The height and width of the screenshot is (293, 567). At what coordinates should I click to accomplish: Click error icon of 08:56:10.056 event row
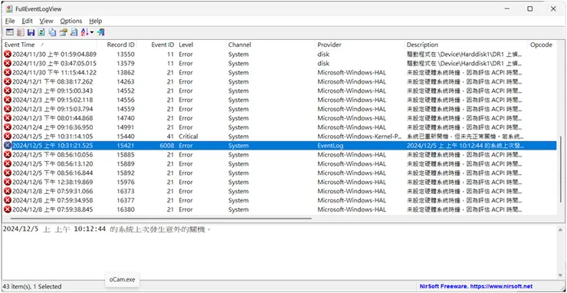8,155
